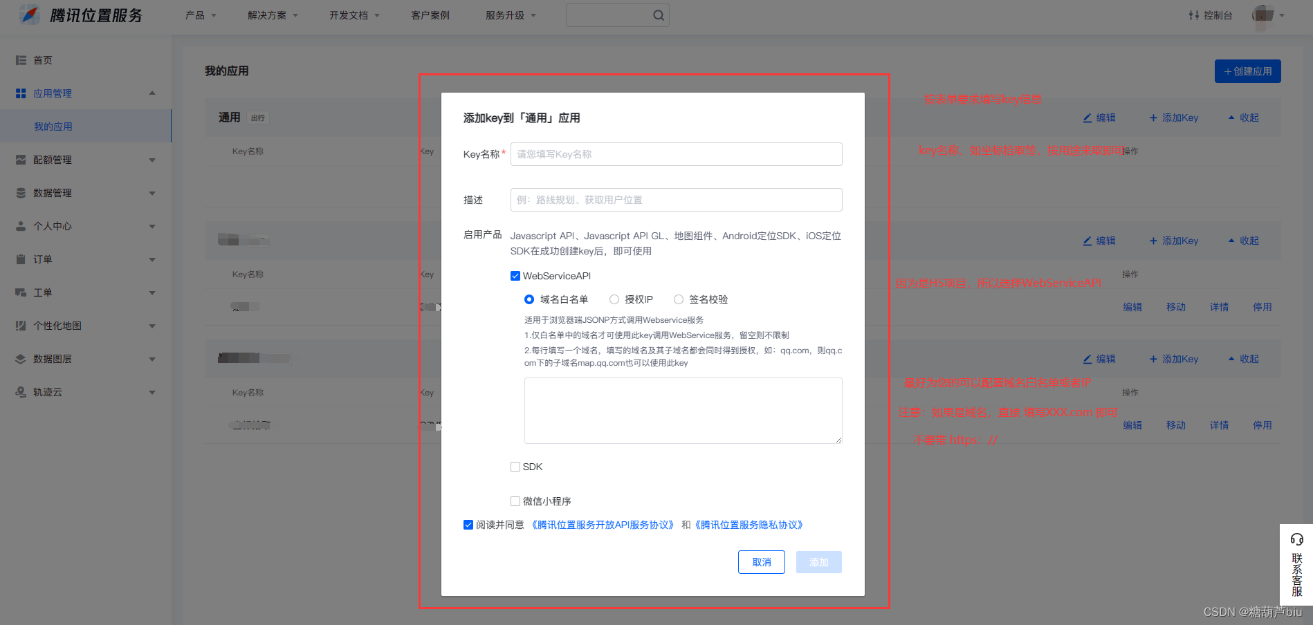This screenshot has height=625, width=1313.
Task: Expand the 轨迹云 sidebar arrow
Action: [152, 393]
